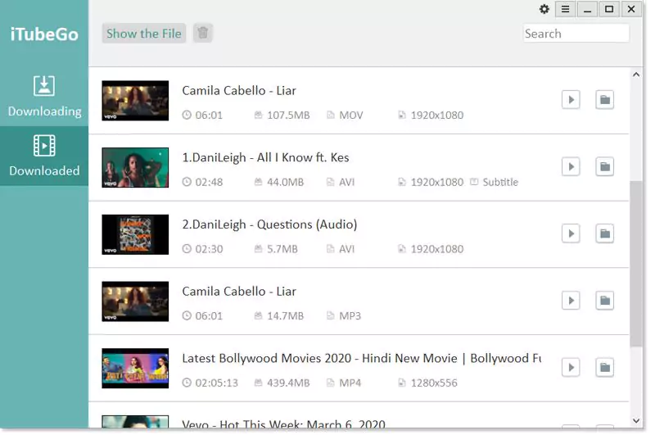The height and width of the screenshot is (435, 655).
Task: Click the scroll up arrow in list
Action: (636, 75)
